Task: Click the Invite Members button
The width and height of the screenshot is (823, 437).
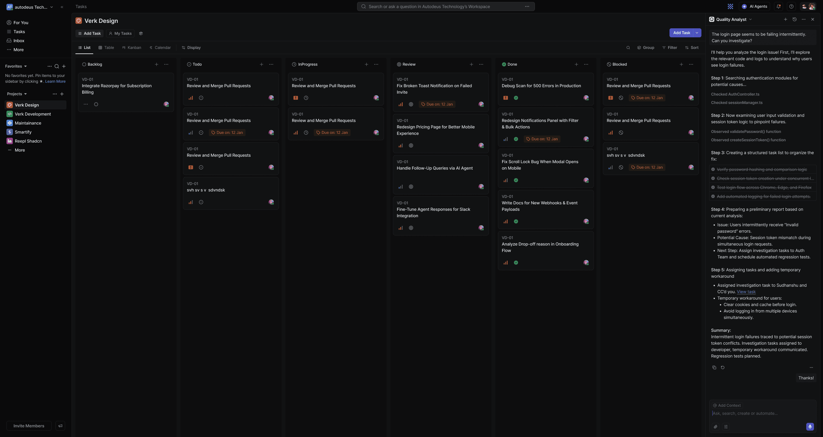Action: tap(29, 426)
